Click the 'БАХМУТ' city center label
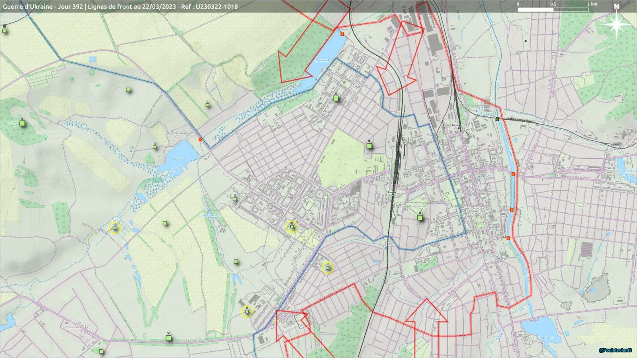637x358 pixels. [477, 208]
